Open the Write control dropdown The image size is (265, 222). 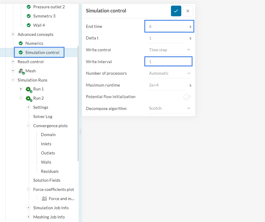[170, 50]
